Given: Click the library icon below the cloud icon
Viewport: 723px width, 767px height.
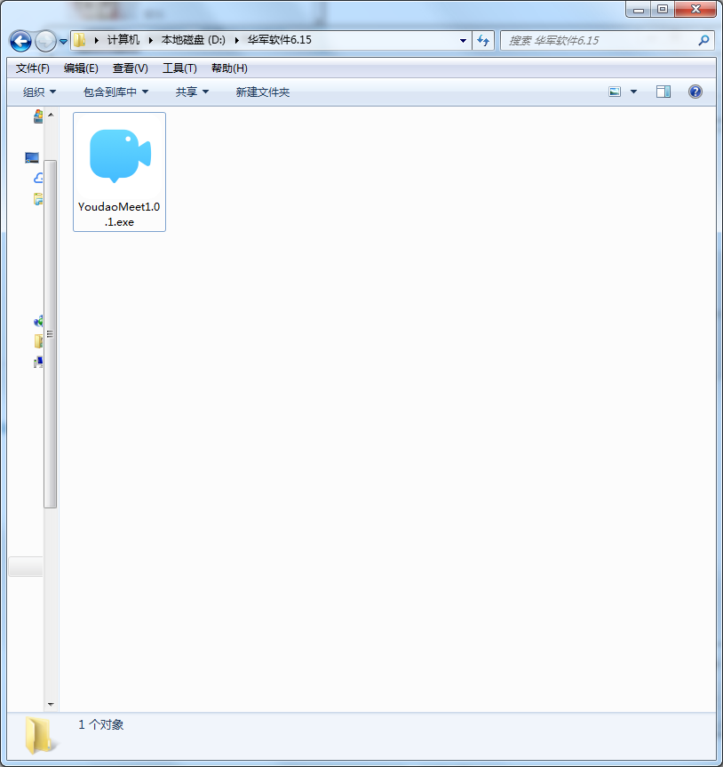Looking at the screenshot, I should [38, 199].
